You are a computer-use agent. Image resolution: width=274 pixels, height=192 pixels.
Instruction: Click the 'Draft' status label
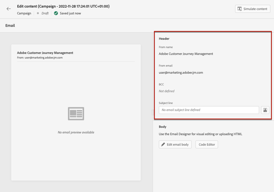click(x=45, y=13)
